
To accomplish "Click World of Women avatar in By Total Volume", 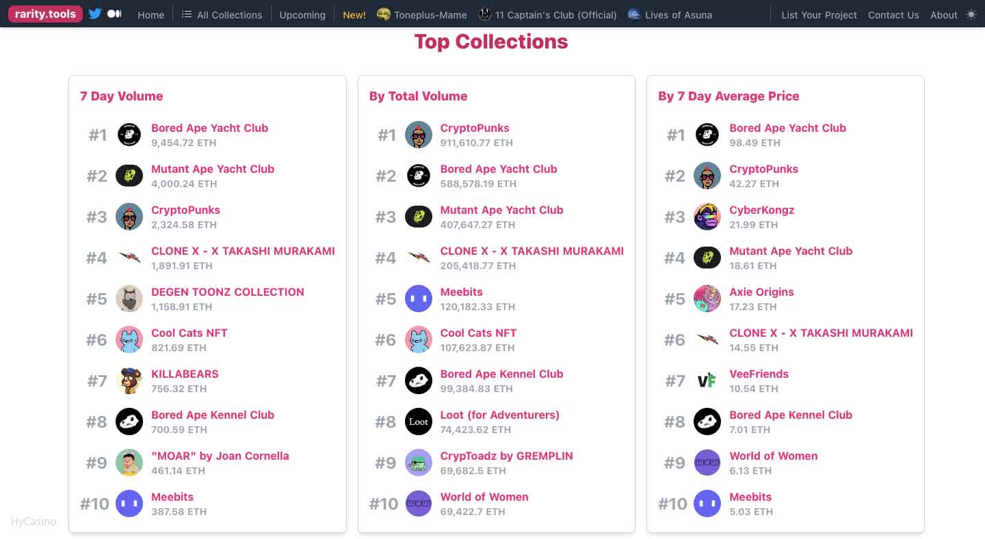I will 419,503.
